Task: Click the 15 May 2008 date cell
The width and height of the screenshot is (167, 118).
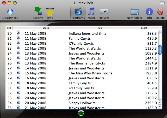Action: click(36, 73)
